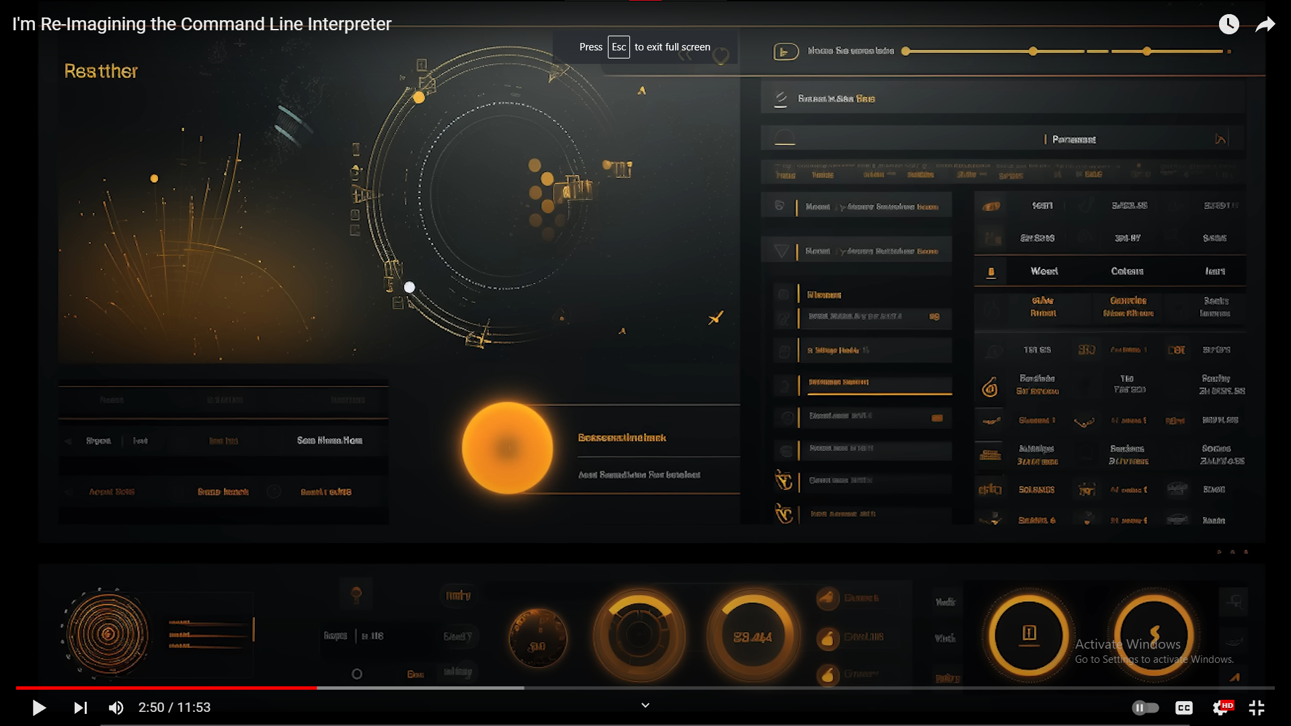Viewport: 1291px width, 726px height.
Task: Add video to Watch Later
Action: (x=1228, y=25)
